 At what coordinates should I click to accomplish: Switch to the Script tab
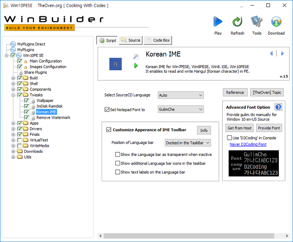(x=107, y=40)
